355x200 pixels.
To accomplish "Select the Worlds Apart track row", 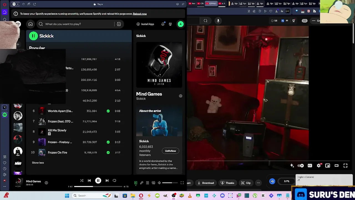I will 79,111.
